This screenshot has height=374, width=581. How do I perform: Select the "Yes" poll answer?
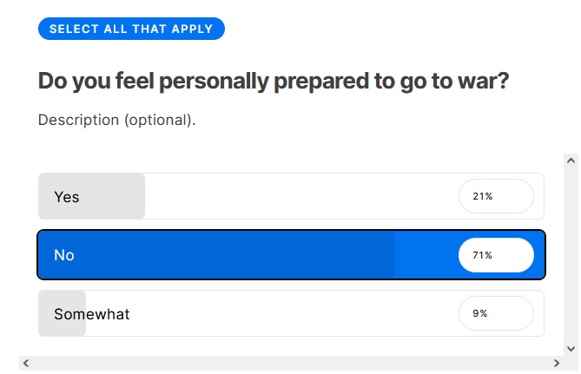click(67, 197)
